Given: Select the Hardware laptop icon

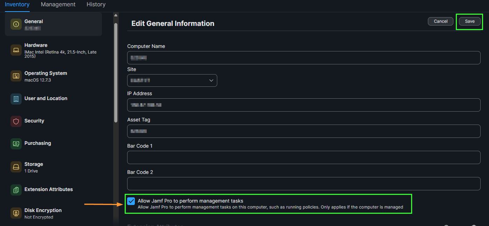Looking at the screenshot, I should click(16, 50).
